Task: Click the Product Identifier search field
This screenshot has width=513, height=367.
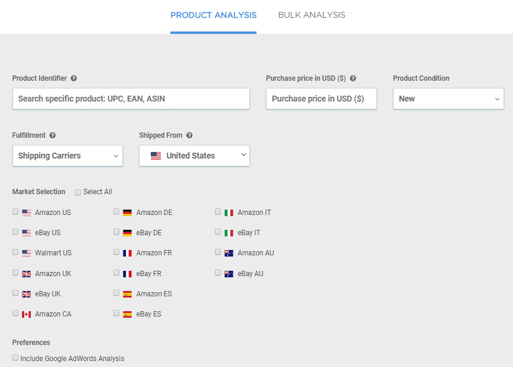Action: 131,99
